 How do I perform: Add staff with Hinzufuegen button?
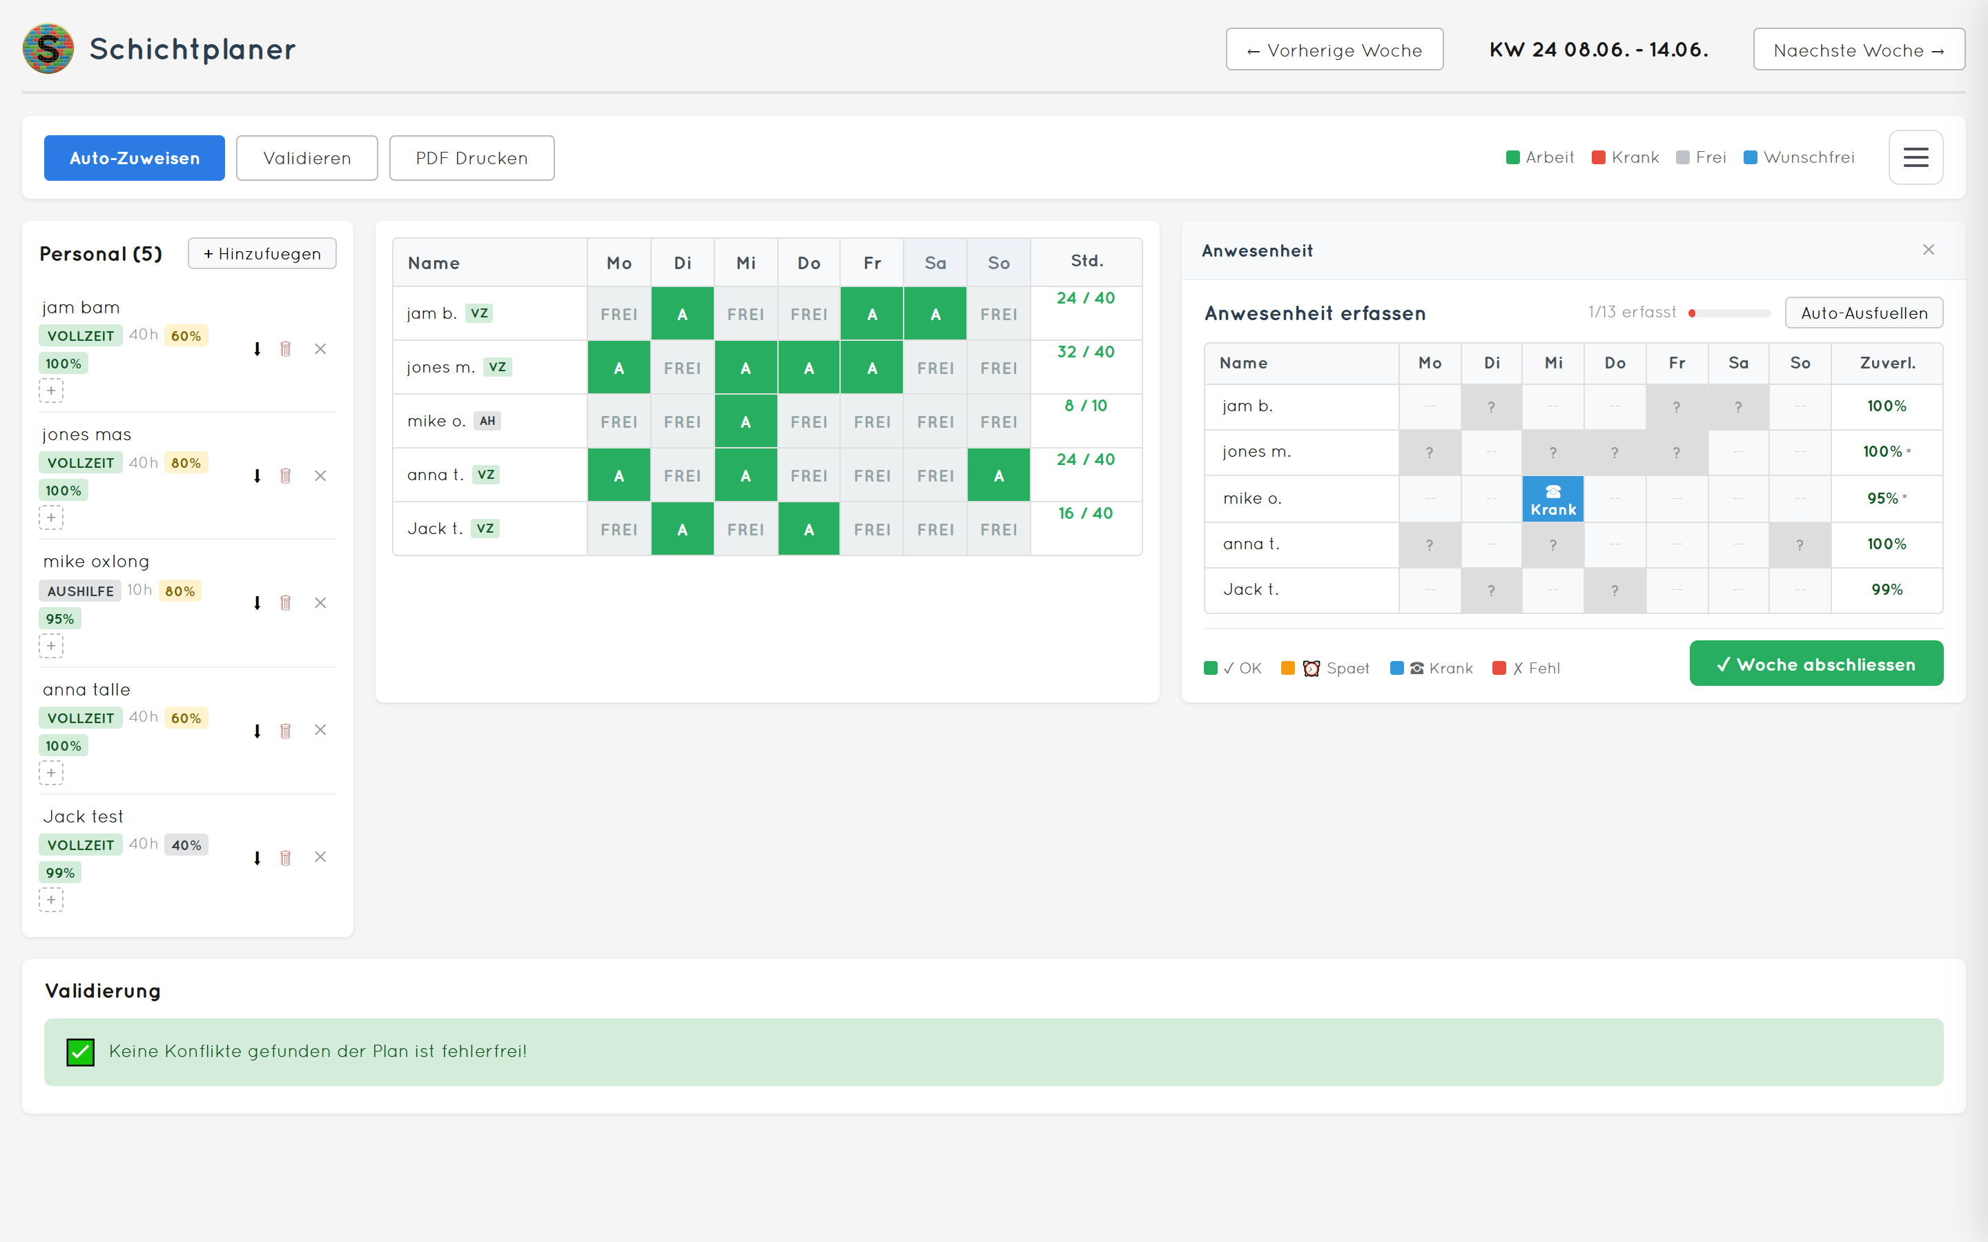[262, 253]
